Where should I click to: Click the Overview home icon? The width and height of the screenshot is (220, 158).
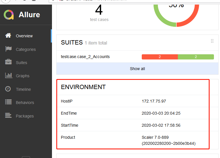(x=8, y=36)
